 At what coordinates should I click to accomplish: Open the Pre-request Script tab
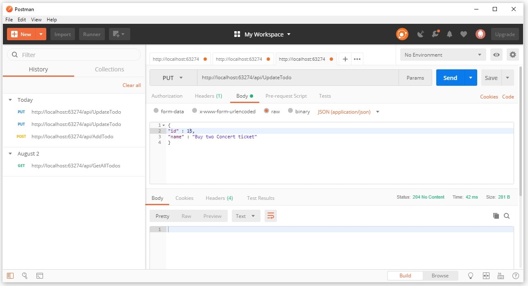[286, 96]
